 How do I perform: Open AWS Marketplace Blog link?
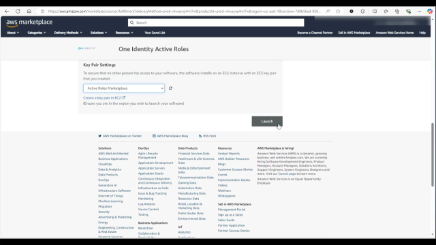pyautogui.click(x=172, y=136)
